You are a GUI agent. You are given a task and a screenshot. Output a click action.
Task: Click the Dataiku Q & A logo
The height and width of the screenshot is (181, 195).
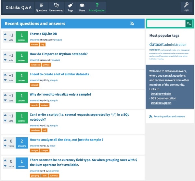coord(19,8)
